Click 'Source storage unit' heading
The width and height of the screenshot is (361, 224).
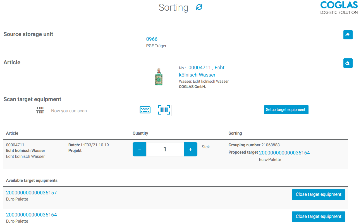[x=28, y=34]
